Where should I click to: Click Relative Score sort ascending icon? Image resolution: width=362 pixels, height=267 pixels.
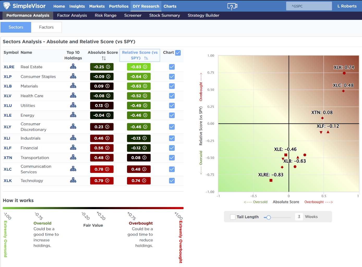[146, 58]
